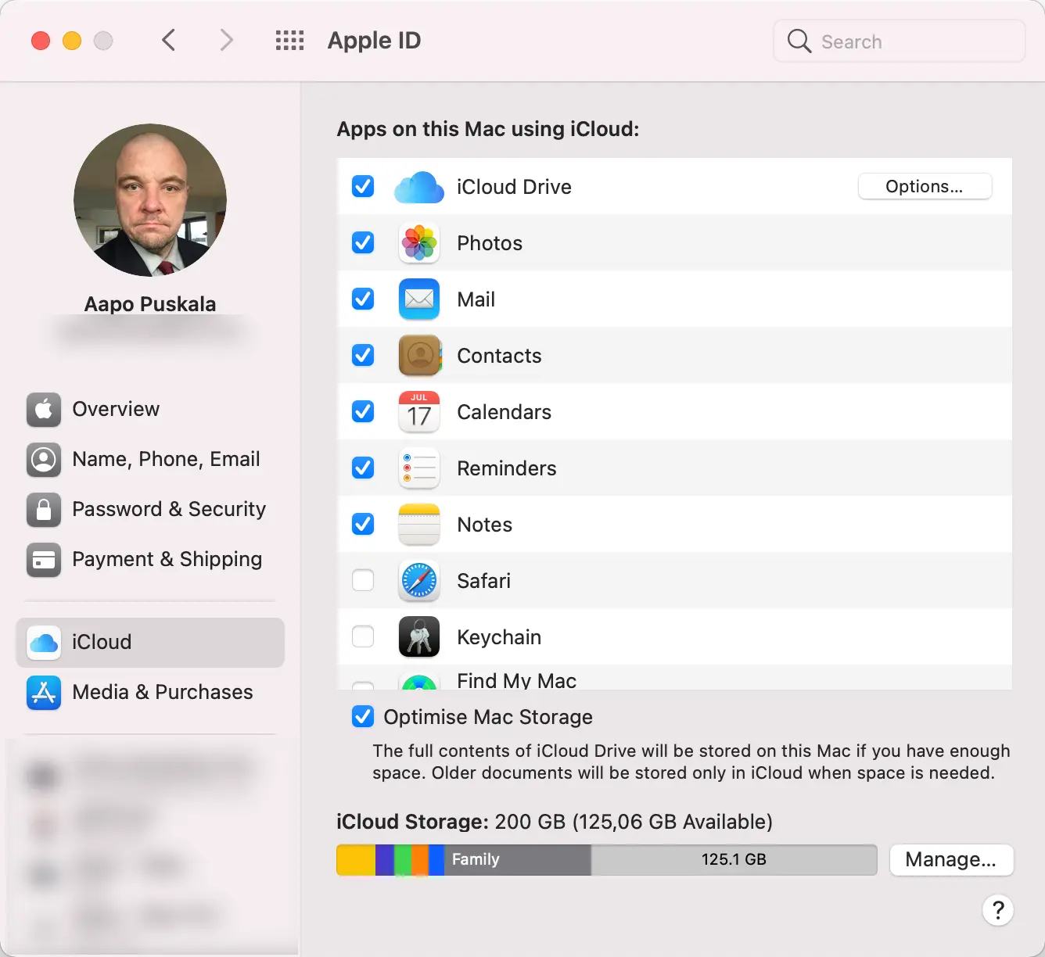Open iCloud Drive Options…
The height and width of the screenshot is (957, 1045).
[925, 187]
